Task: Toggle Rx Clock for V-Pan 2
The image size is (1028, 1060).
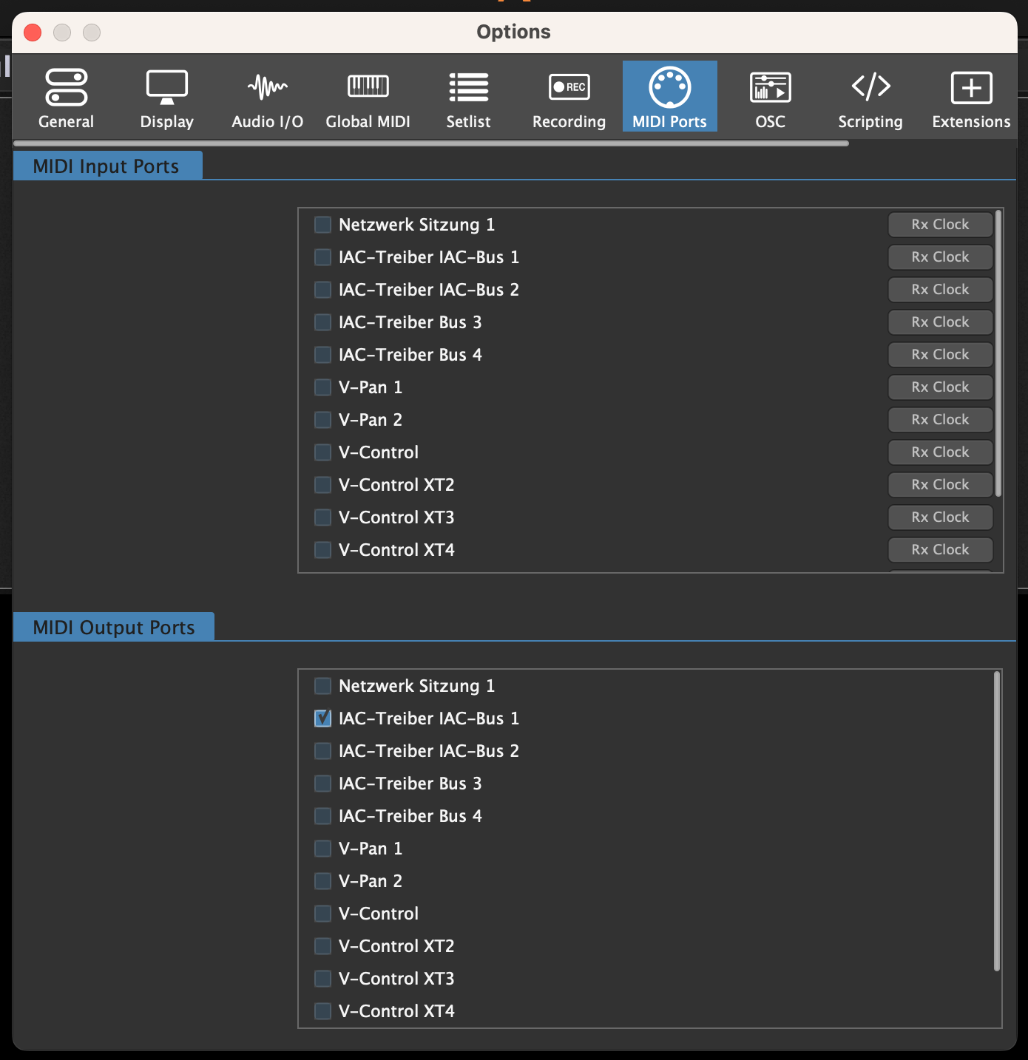Action: 940,420
